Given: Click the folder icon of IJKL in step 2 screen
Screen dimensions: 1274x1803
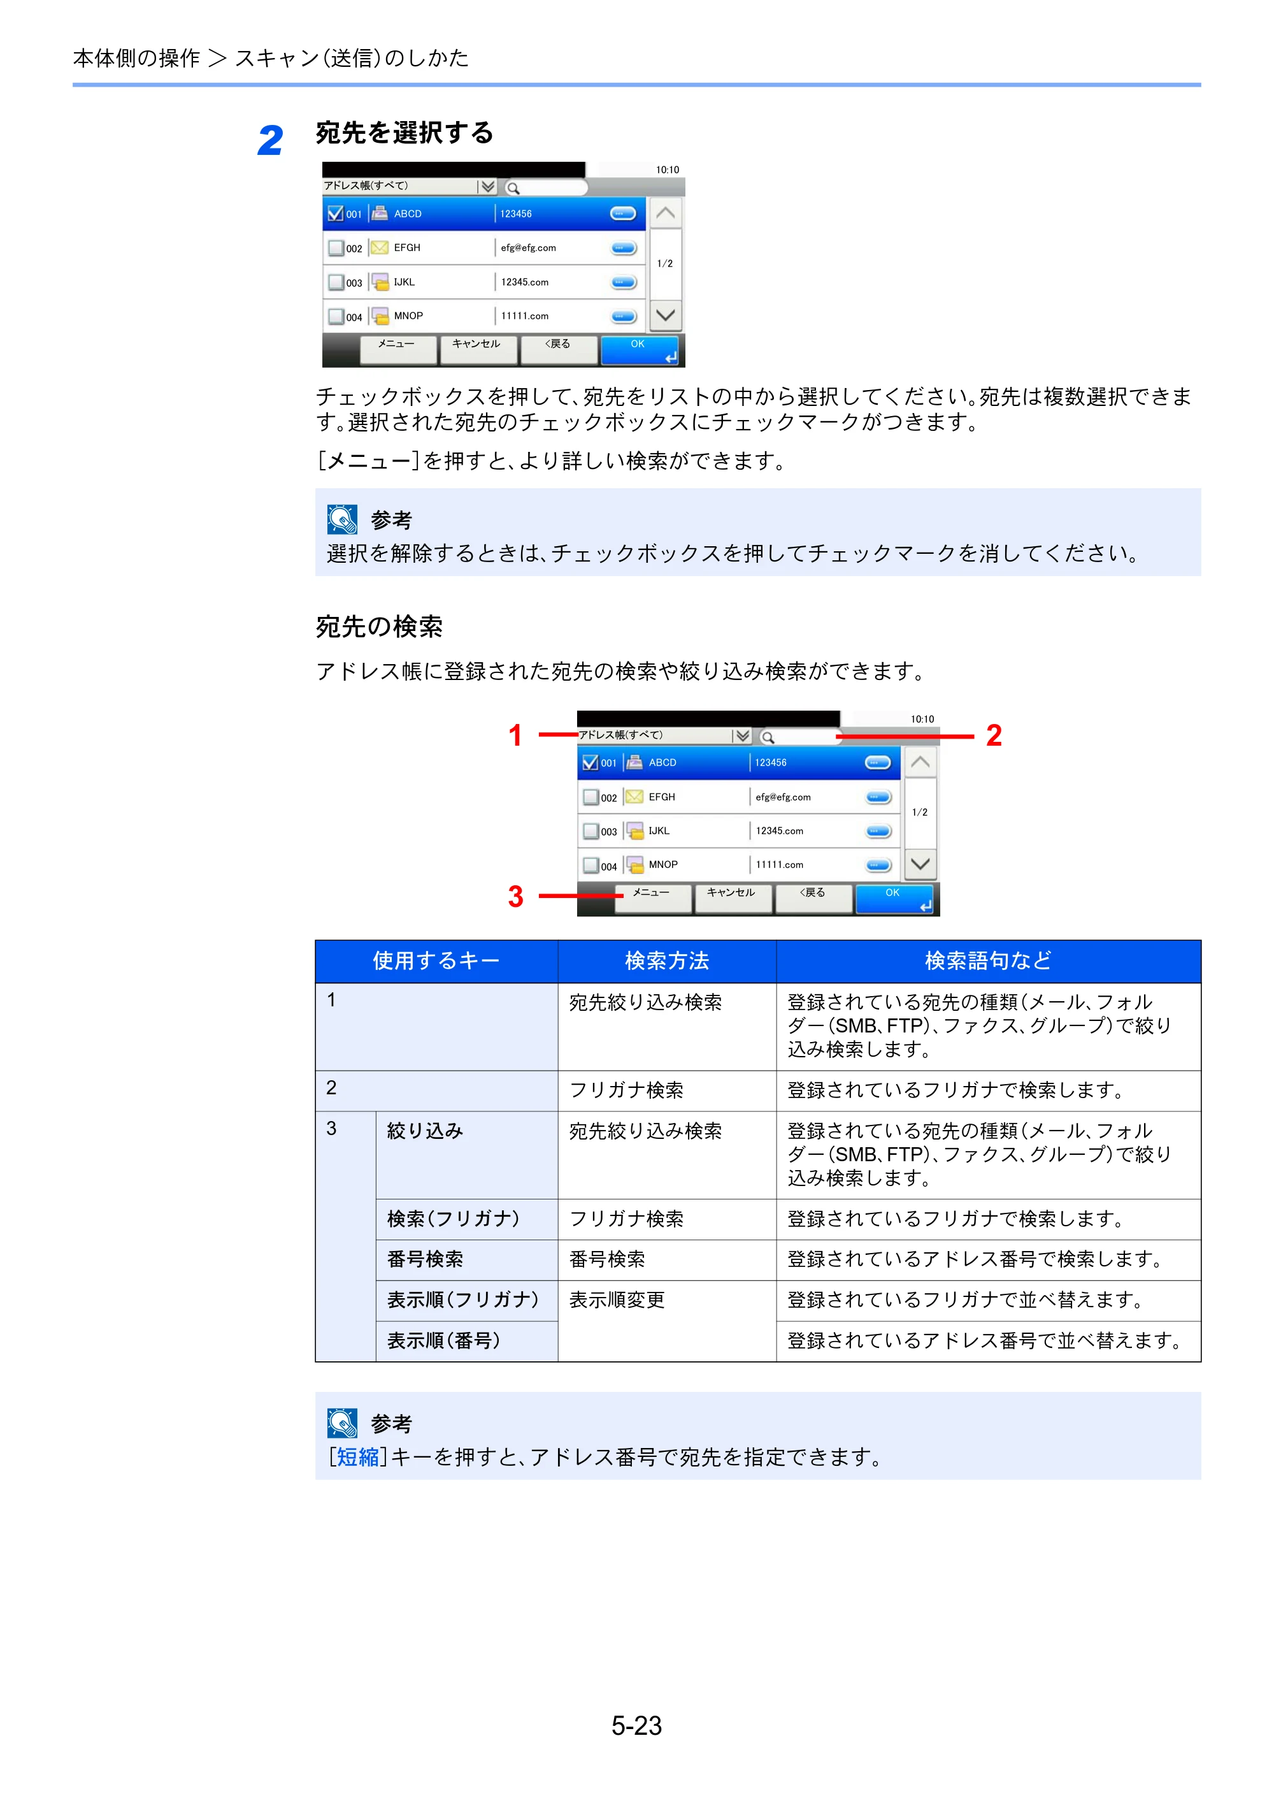Looking at the screenshot, I should (380, 282).
